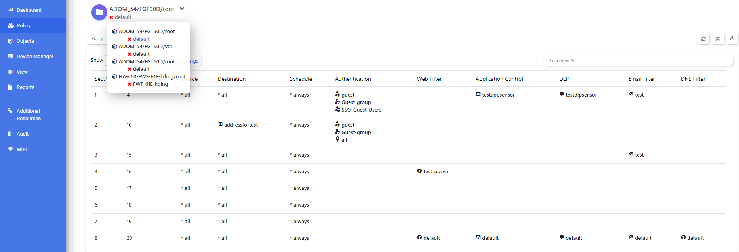The image size is (739, 252).
Task: Click the View eye icon
Action: tap(10, 72)
